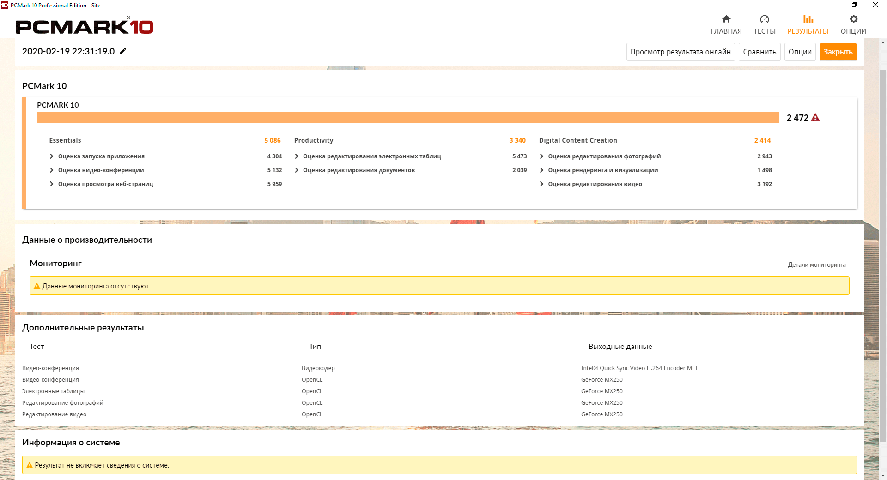Image resolution: width=887 pixels, height=480 pixels.
Task: Expand Оценка просмотра веб-страниц row
Action: point(52,184)
